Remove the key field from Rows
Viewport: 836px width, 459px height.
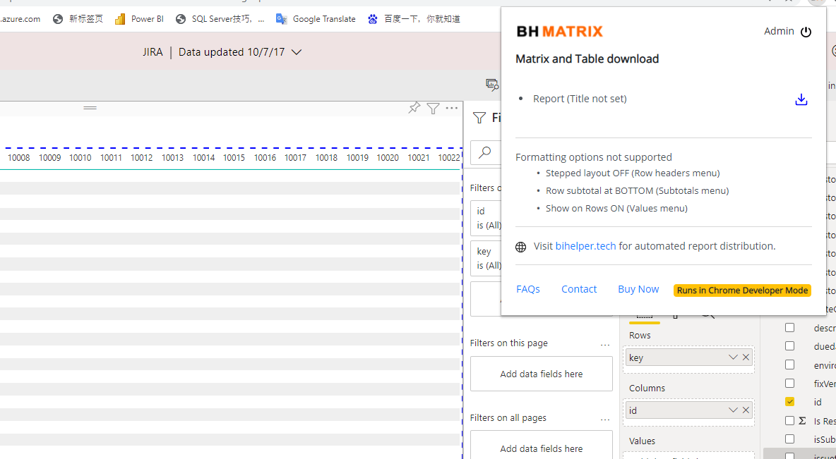[746, 357]
